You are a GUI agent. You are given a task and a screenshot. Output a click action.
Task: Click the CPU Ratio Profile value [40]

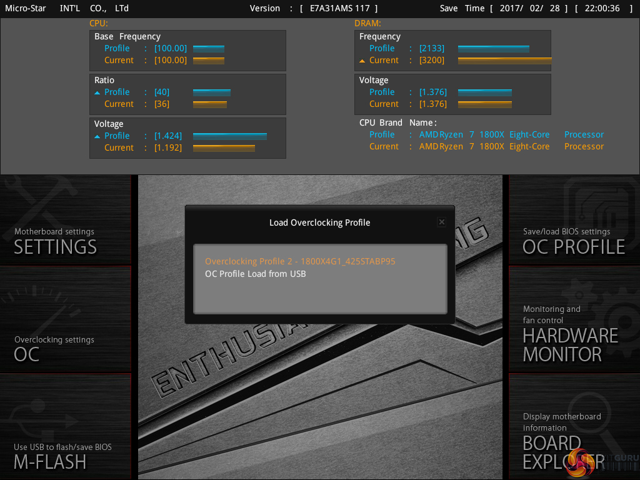162,92
